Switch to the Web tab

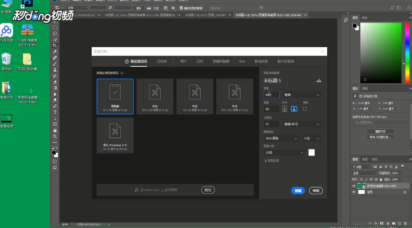242,61
